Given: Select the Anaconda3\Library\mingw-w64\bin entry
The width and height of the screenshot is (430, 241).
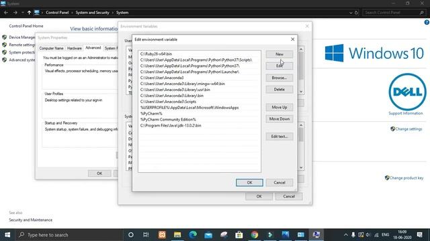Looking at the screenshot, I should [x=200, y=84].
